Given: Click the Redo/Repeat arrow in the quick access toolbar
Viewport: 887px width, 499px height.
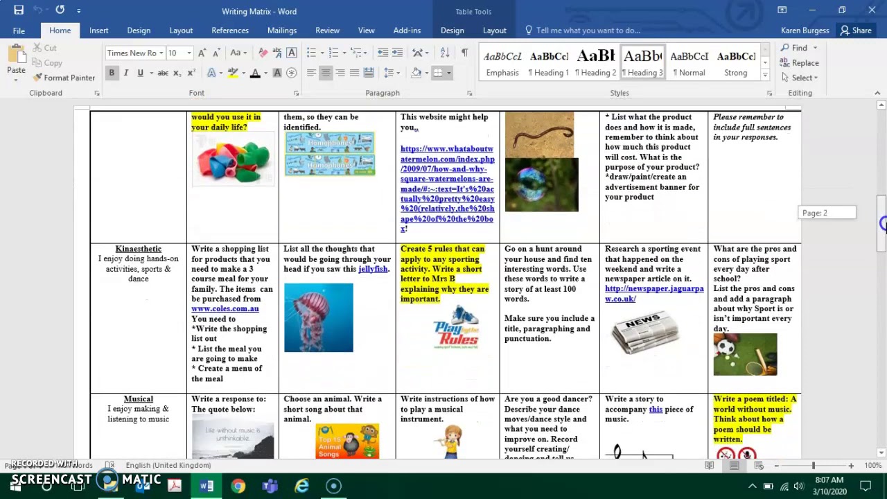Looking at the screenshot, I should coord(60,10).
